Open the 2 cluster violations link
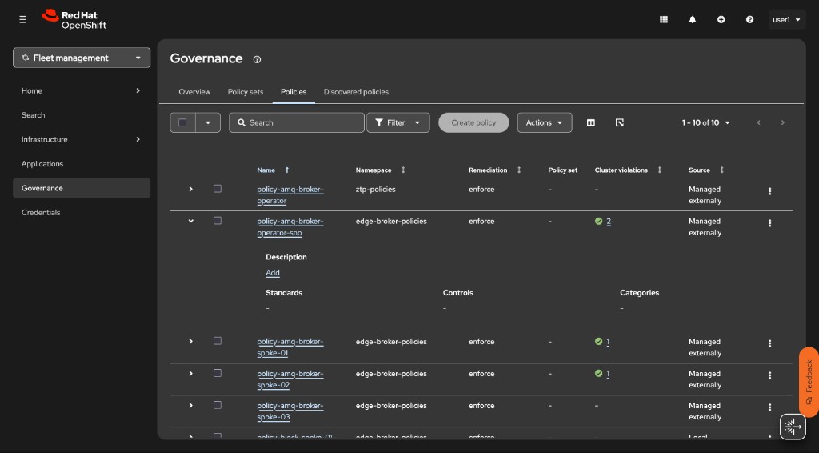The image size is (819, 453). click(x=609, y=222)
